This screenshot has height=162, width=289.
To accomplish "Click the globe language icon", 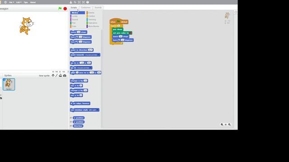I will 5,2.
